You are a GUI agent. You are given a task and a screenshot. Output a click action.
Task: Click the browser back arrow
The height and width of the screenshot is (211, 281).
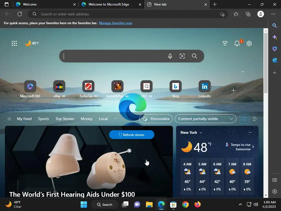pos(7,14)
